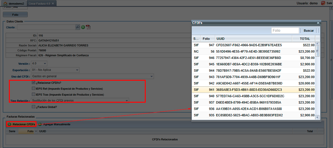The height and width of the screenshot is (148, 333).
Task: Click the Salir logout icon
Action: click(x=323, y=3)
